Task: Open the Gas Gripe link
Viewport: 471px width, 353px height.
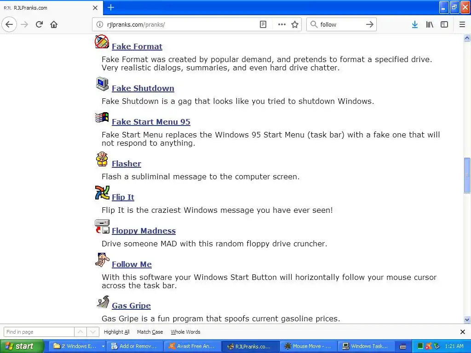Action: pos(131,306)
